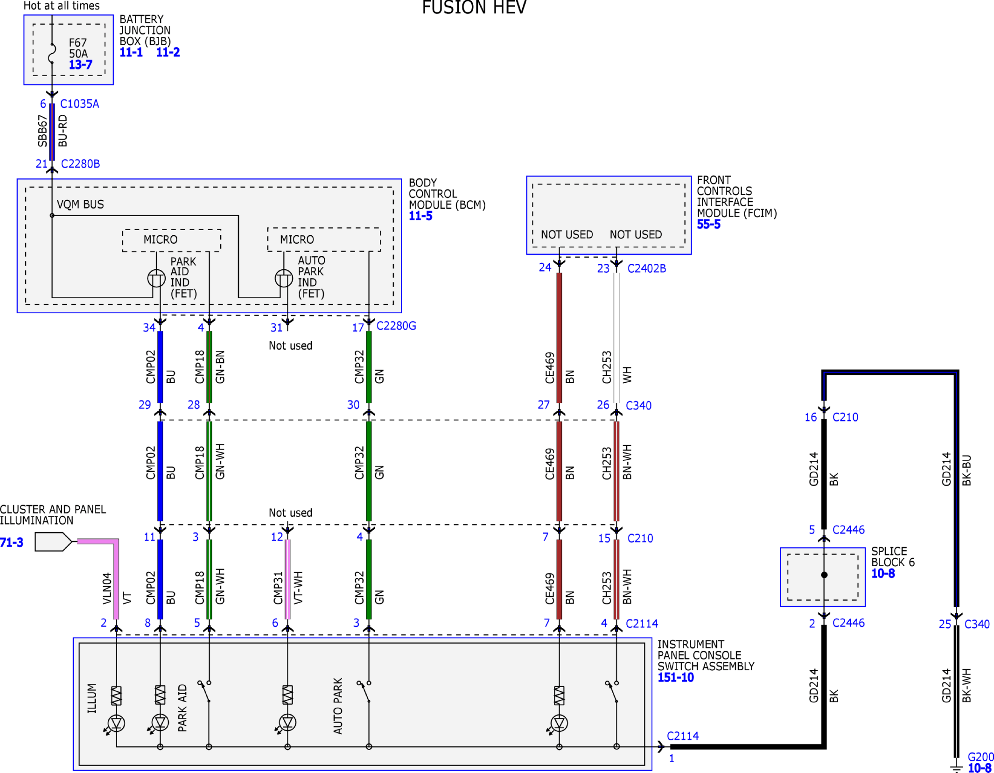Viewport: 994px width, 773px height.
Task: Click the 'VLN04' circuit label
Action: (x=107, y=589)
